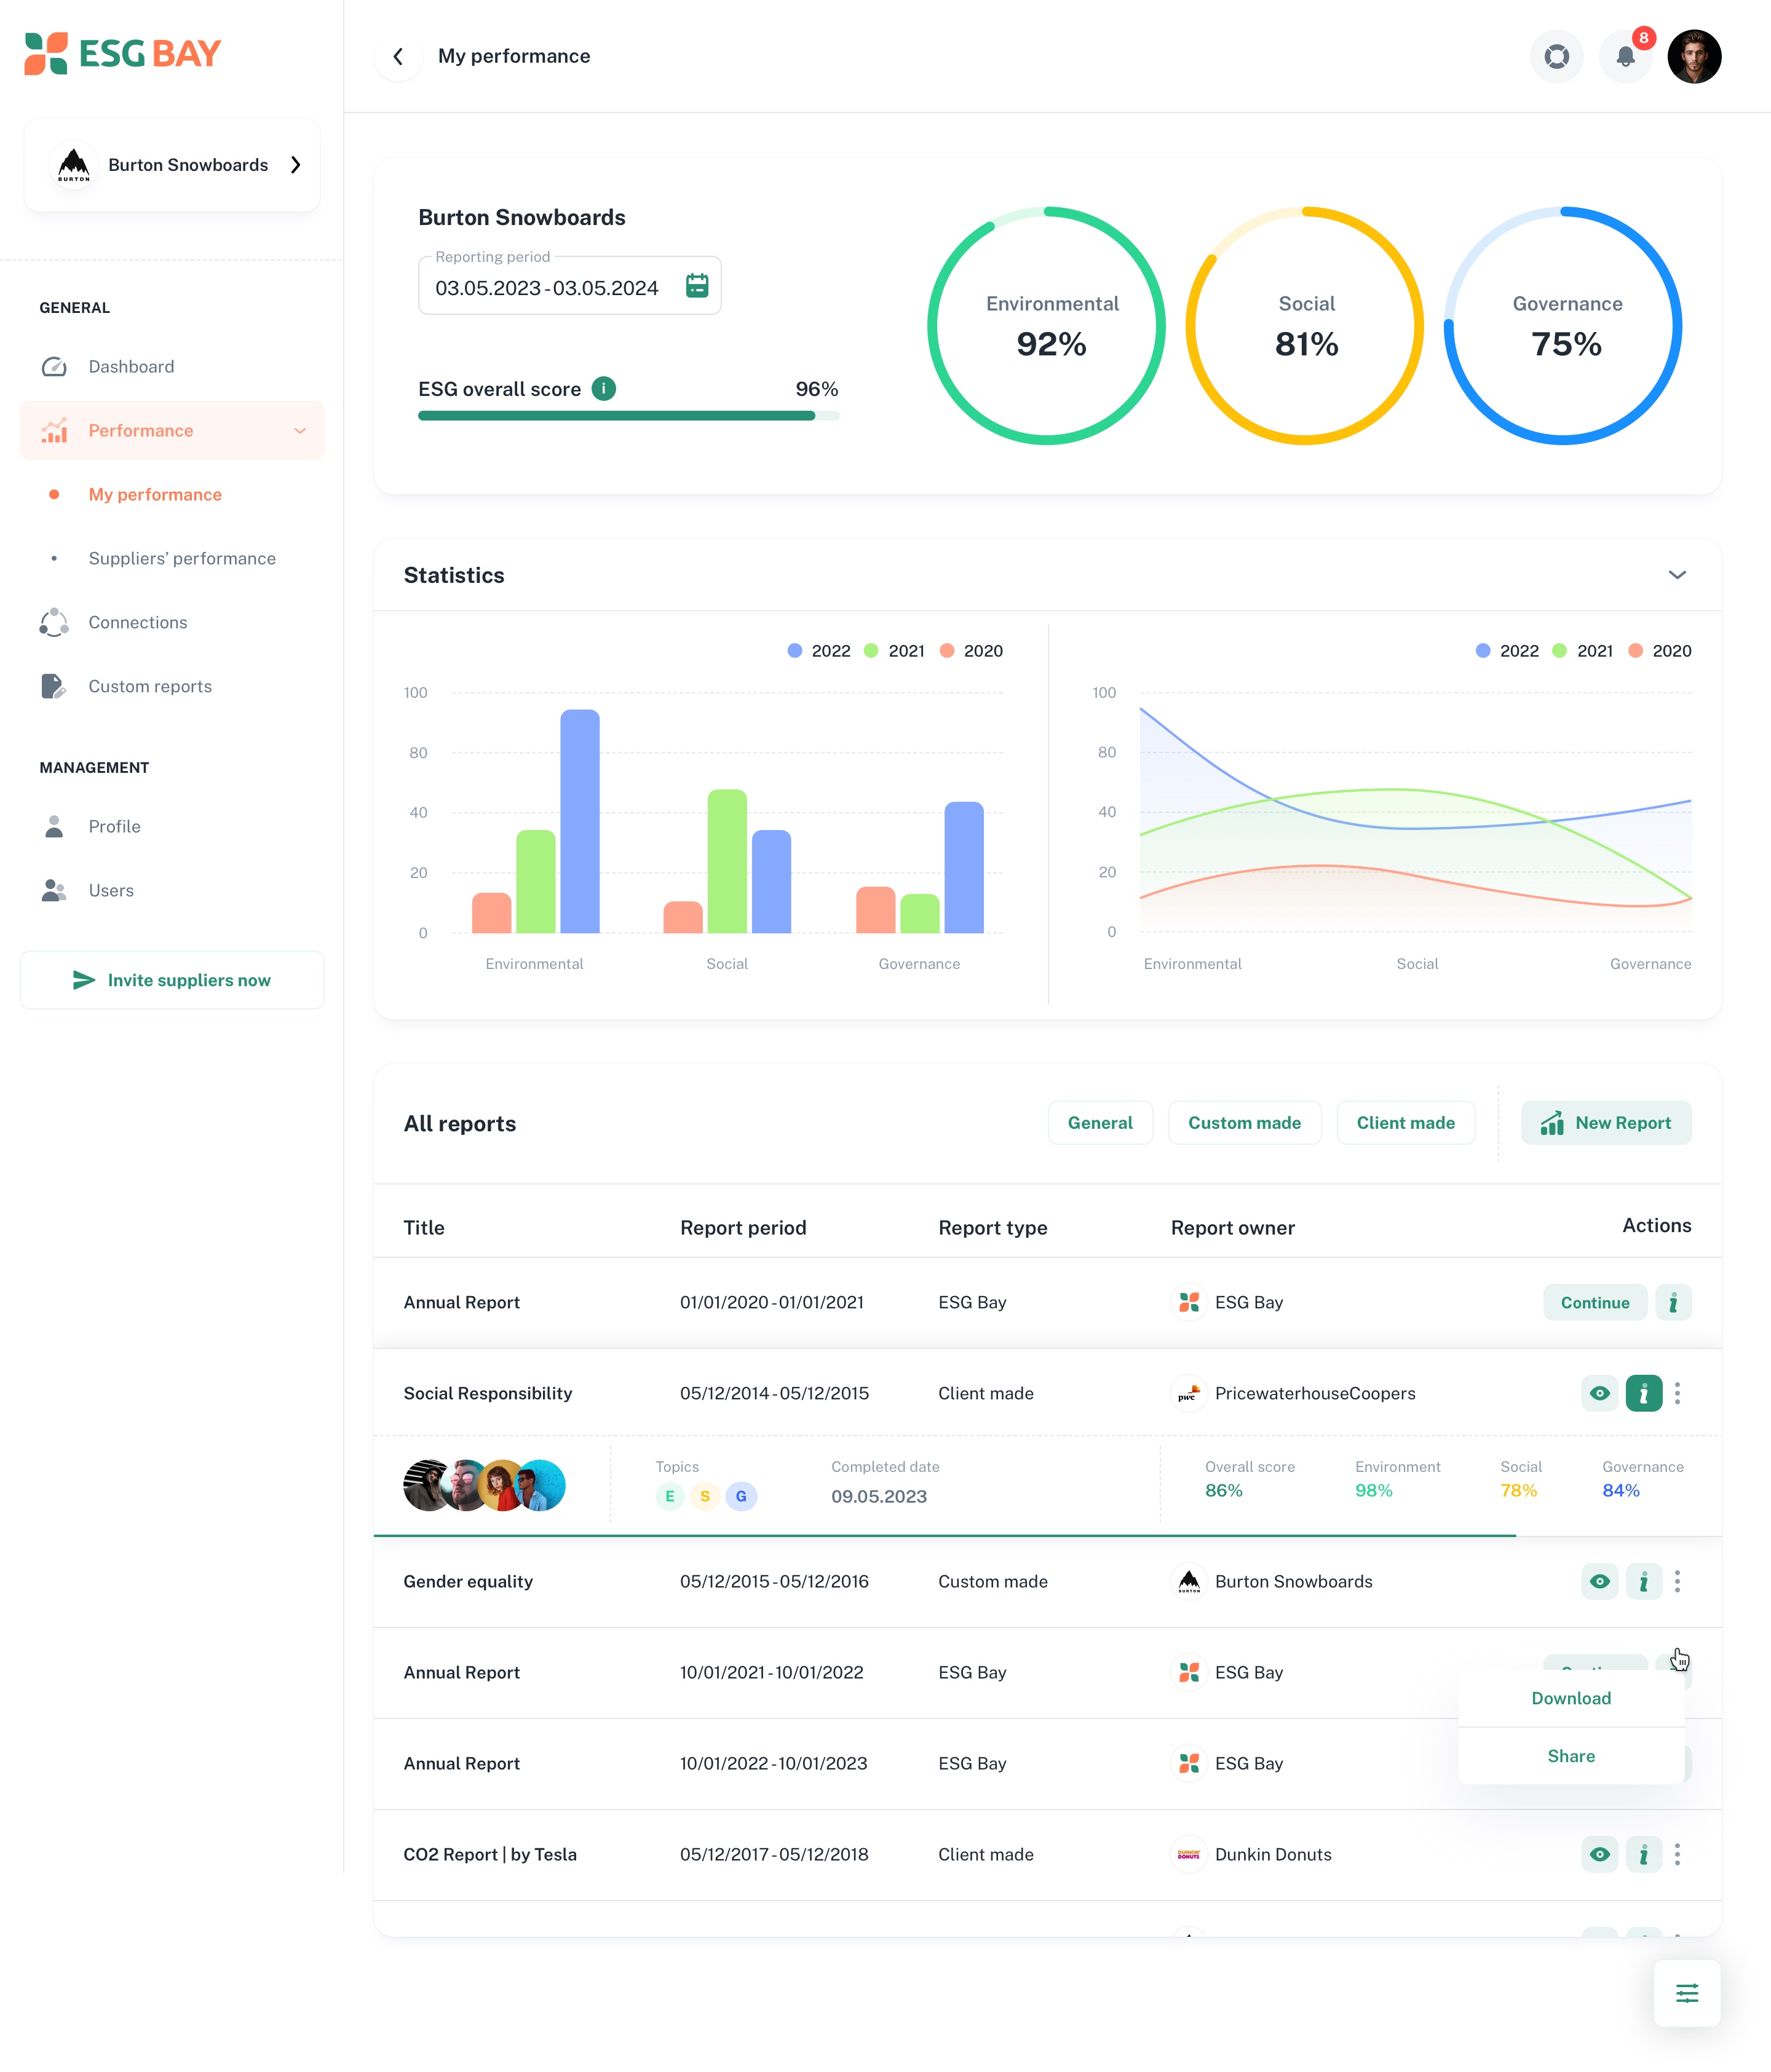1771x2072 pixels.
Task: Toggle the 2022 series in the bar chart legend
Action: pos(819,651)
